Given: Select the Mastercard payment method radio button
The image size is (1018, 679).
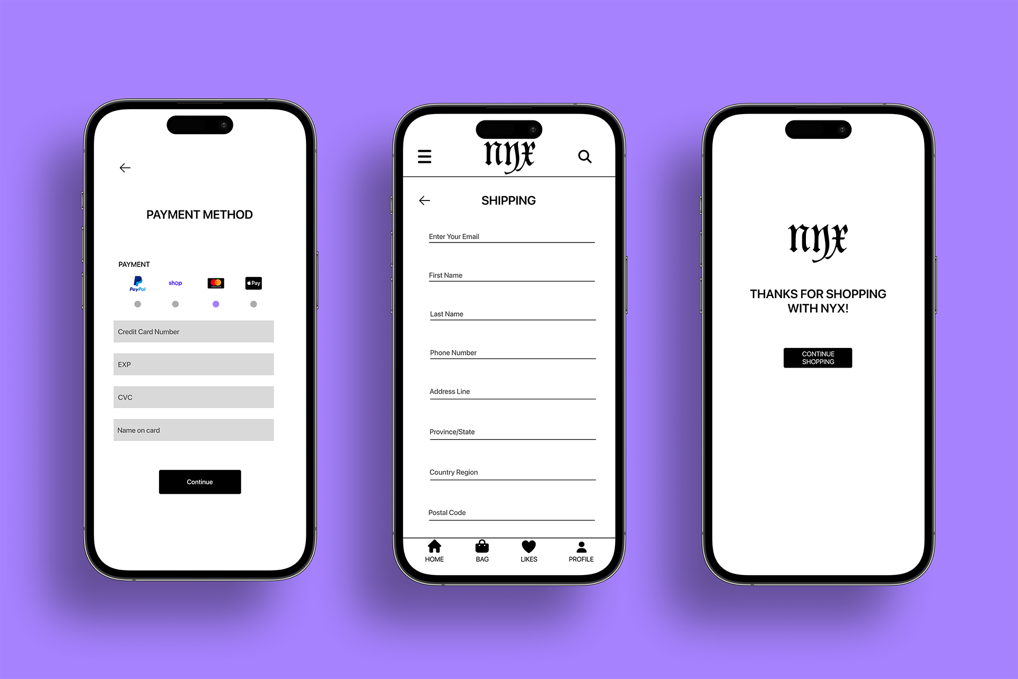Looking at the screenshot, I should (x=215, y=304).
